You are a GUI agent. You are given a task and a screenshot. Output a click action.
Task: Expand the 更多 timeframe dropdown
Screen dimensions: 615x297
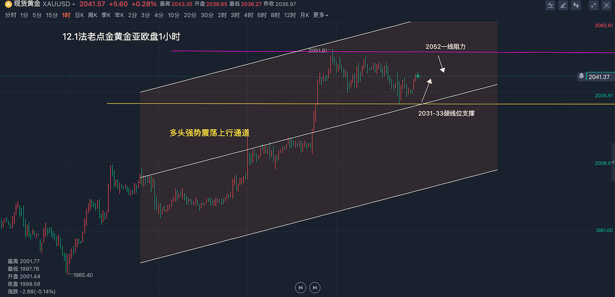tap(320, 15)
